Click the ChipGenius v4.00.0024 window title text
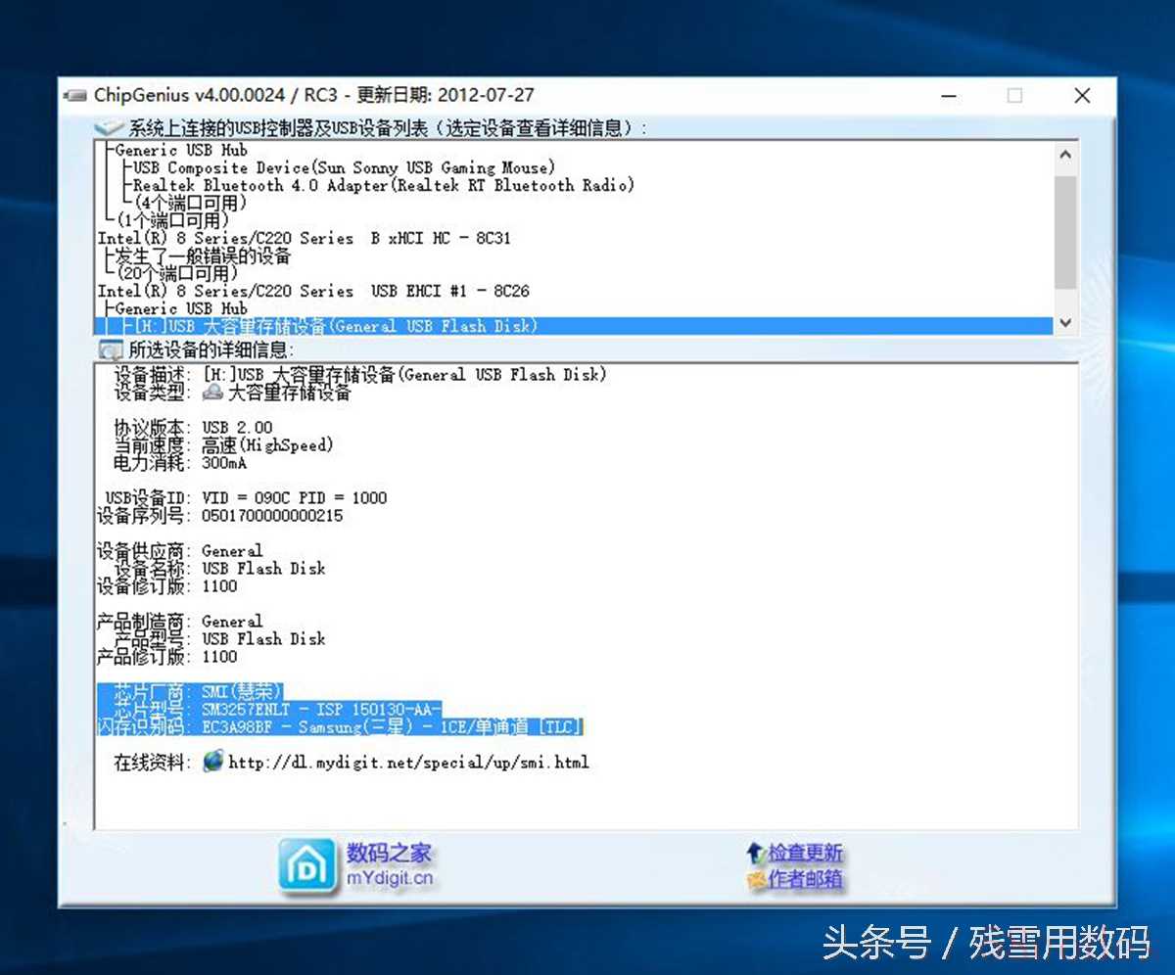Screen dimensions: 1175x975 [314, 95]
